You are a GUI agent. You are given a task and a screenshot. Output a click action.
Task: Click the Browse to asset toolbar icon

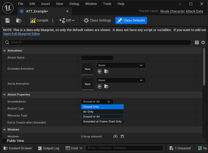19,20
